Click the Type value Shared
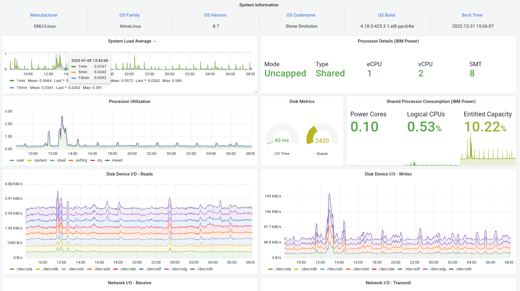Image resolution: width=520 pixels, height=291 pixels. tap(330, 73)
